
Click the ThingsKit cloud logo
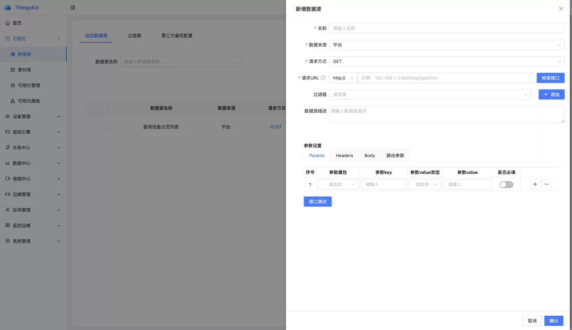coord(7,7)
